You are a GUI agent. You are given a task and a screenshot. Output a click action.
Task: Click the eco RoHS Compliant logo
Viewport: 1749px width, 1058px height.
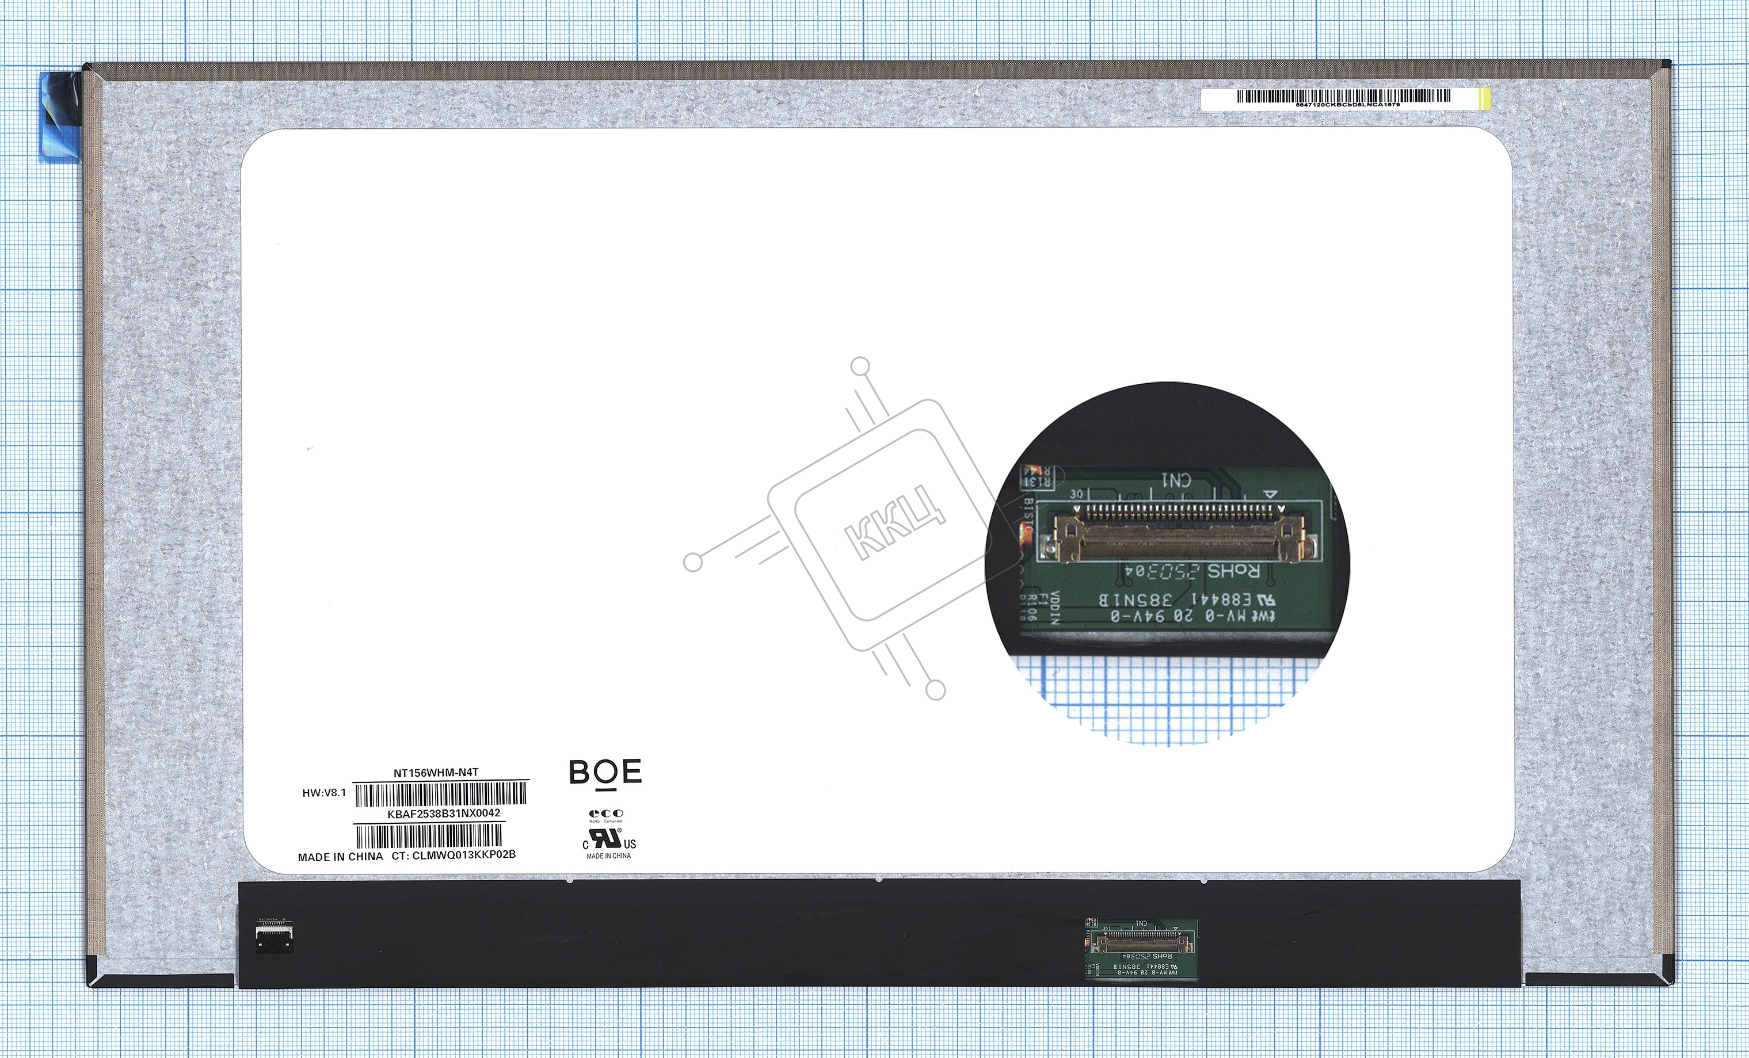point(606,816)
